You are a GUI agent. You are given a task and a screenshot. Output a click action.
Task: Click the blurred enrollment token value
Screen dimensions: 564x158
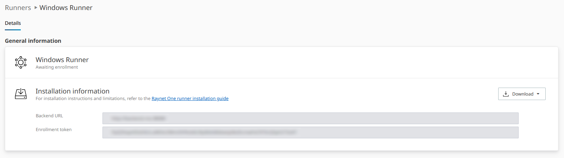tap(204, 132)
